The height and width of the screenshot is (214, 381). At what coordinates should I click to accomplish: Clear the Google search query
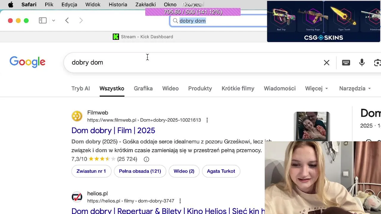[x=327, y=62]
